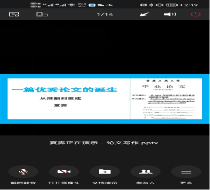The width and height of the screenshot is (210, 190).
Task: Tap the minimize arrow icon in top bar
Action: [x=144, y=14]
